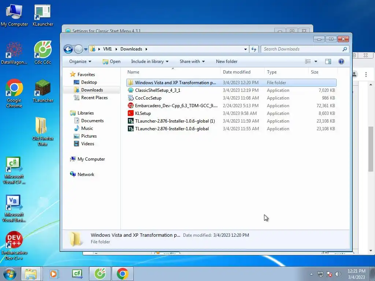Select Downloads in navigation pane
375x281 pixels.
coord(88,90)
